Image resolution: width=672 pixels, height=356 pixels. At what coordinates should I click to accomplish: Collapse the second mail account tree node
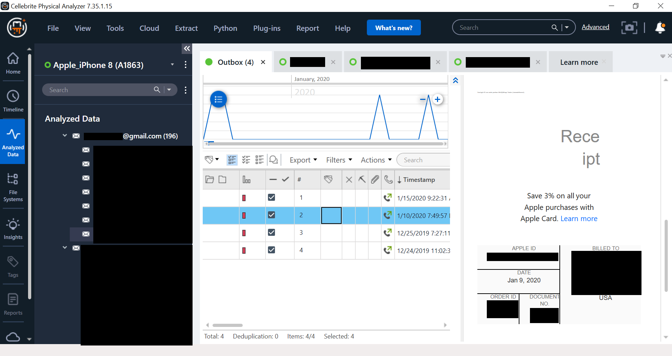click(65, 247)
